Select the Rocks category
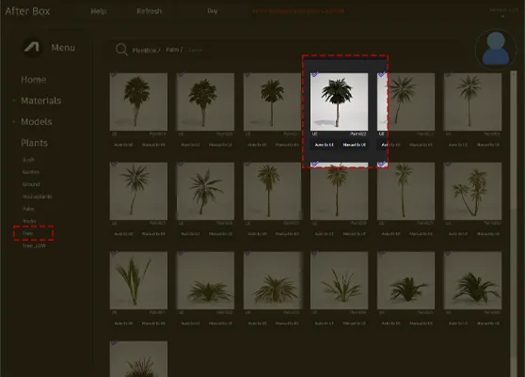Screen dimensions: 525x377 tap(29, 221)
